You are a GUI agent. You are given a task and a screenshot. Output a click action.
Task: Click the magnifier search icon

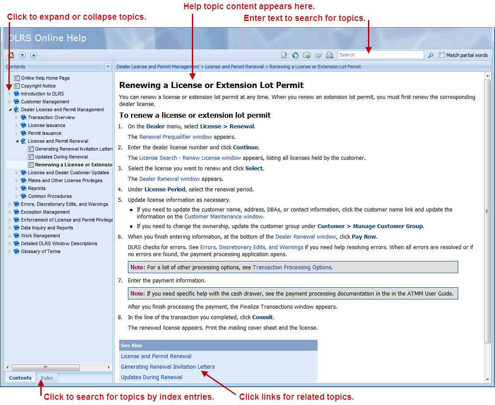pyautogui.click(x=431, y=55)
